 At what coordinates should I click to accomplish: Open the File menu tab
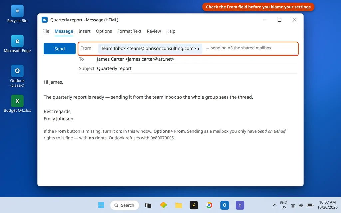pyautogui.click(x=46, y=31)
